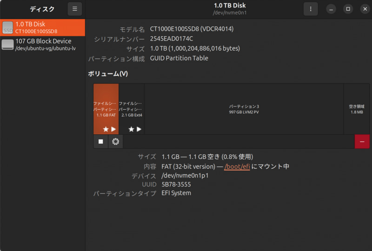The height and width of the screenshot is (251, 372).
Task: Unmount the selected partition with stop button
Action: pos(101,142)
